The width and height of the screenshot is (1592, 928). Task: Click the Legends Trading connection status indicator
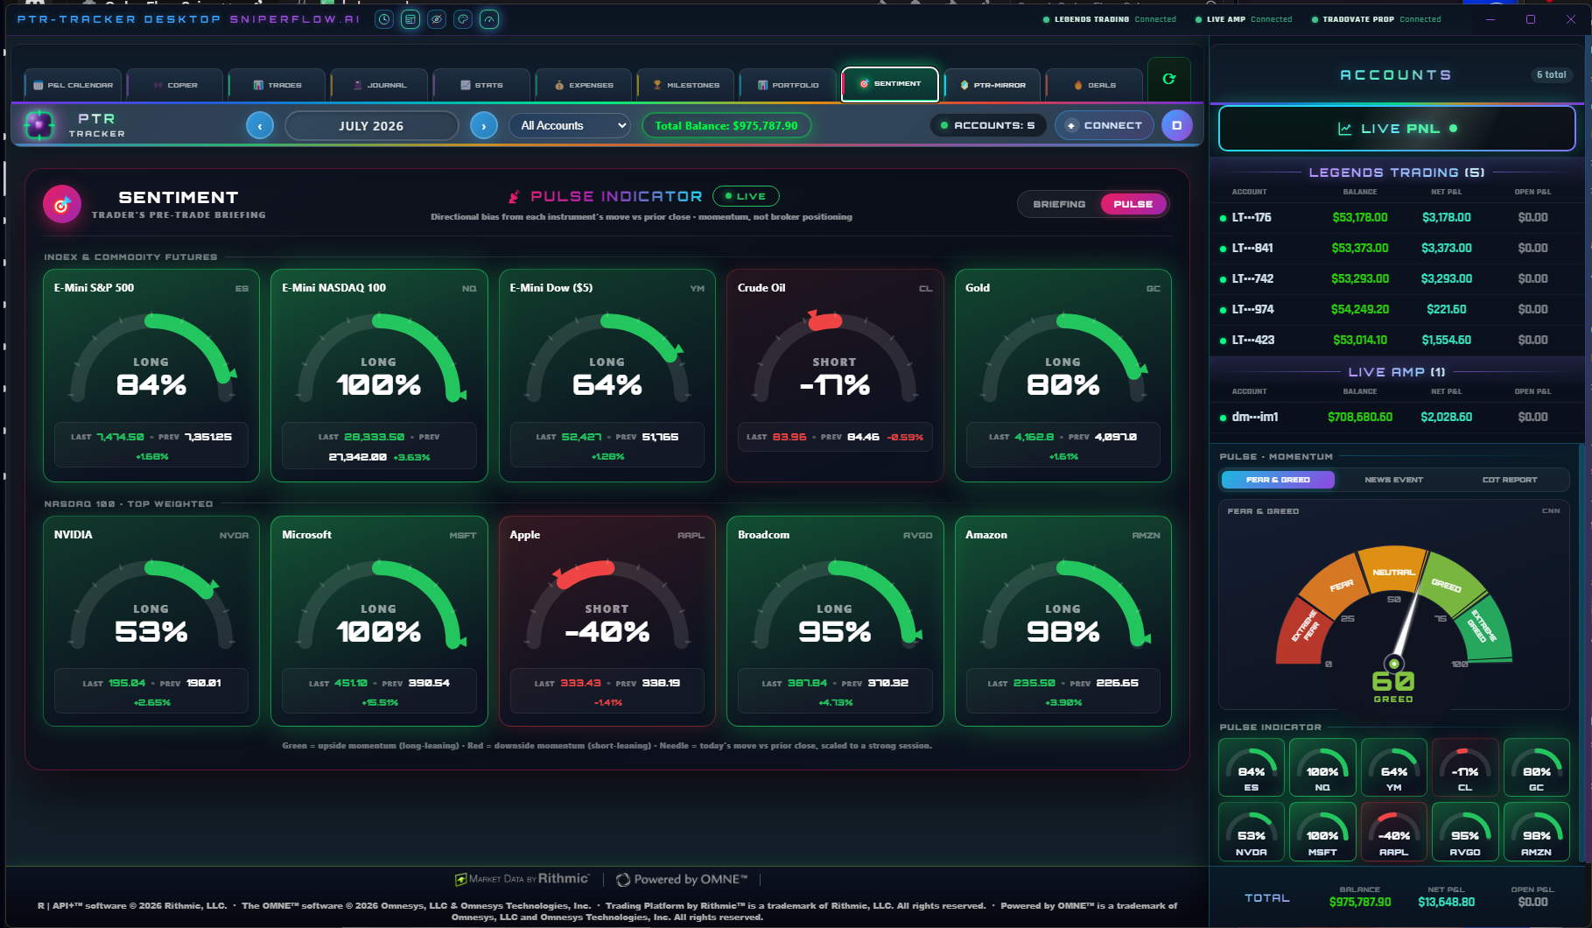pos(1110,19)
